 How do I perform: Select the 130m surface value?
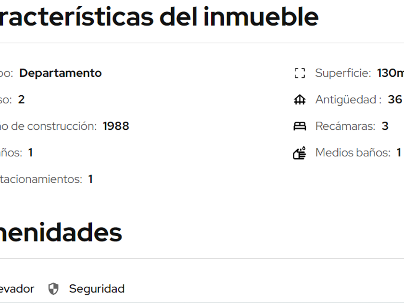[391, 73]
